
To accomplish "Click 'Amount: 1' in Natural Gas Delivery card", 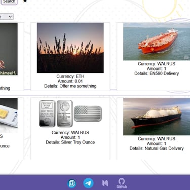I will 157,143.
